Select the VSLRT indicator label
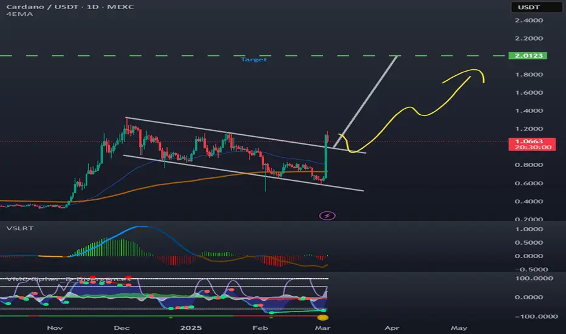This screenshot has height=334, width=566. (x=20, y=228)
